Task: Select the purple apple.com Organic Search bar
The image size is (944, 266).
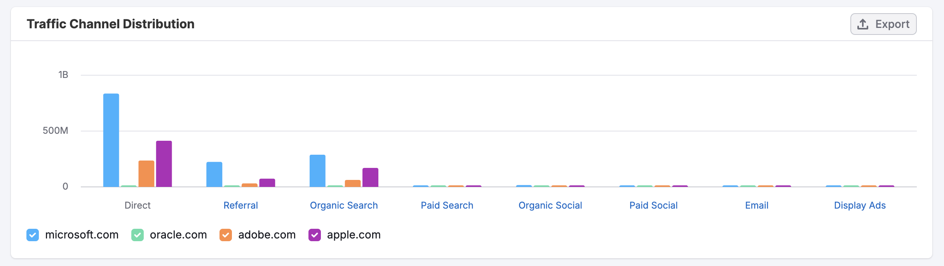Action: pos(370,178)
